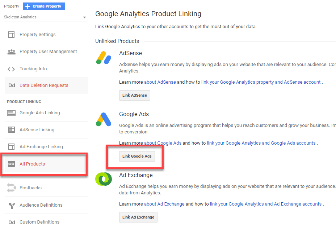Click the Postbacks arrows icon
The width and height of the screenshot is (336, 229).
(x=11, y=188)
